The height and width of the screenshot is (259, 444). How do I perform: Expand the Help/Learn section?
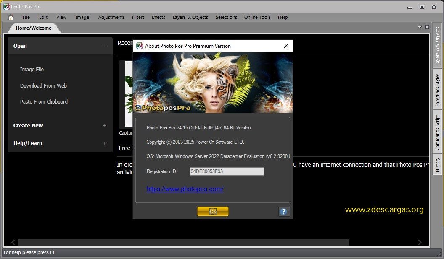click(105, 143)
